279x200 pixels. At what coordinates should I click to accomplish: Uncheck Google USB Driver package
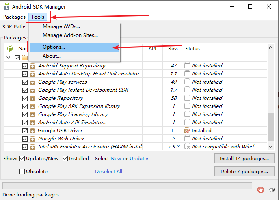25,131
